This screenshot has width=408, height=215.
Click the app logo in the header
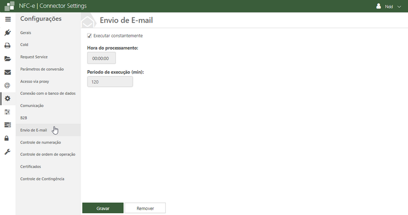click(x=10, y=6)
